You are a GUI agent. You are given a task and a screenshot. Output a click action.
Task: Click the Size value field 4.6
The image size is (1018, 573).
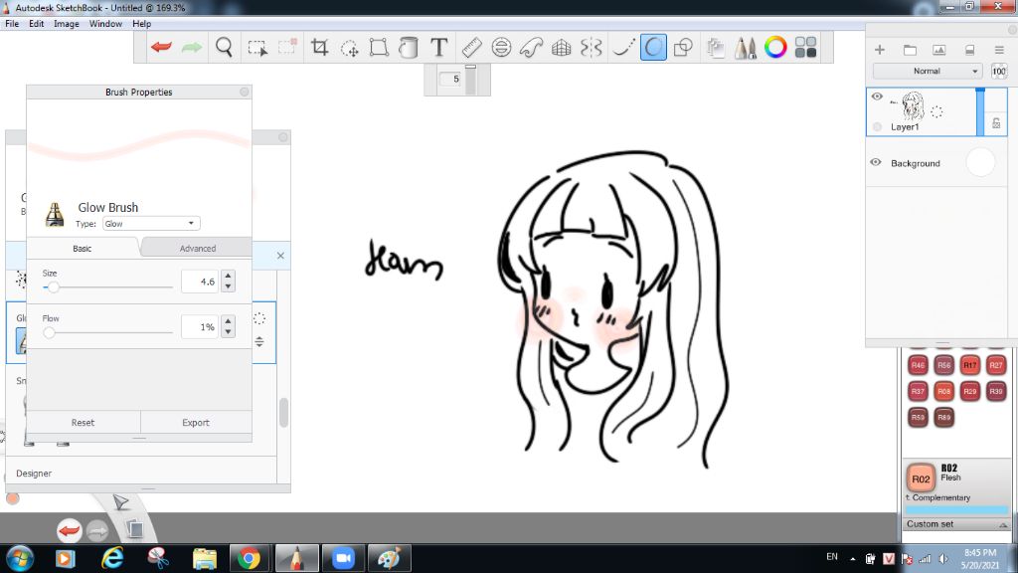point(200,282)
